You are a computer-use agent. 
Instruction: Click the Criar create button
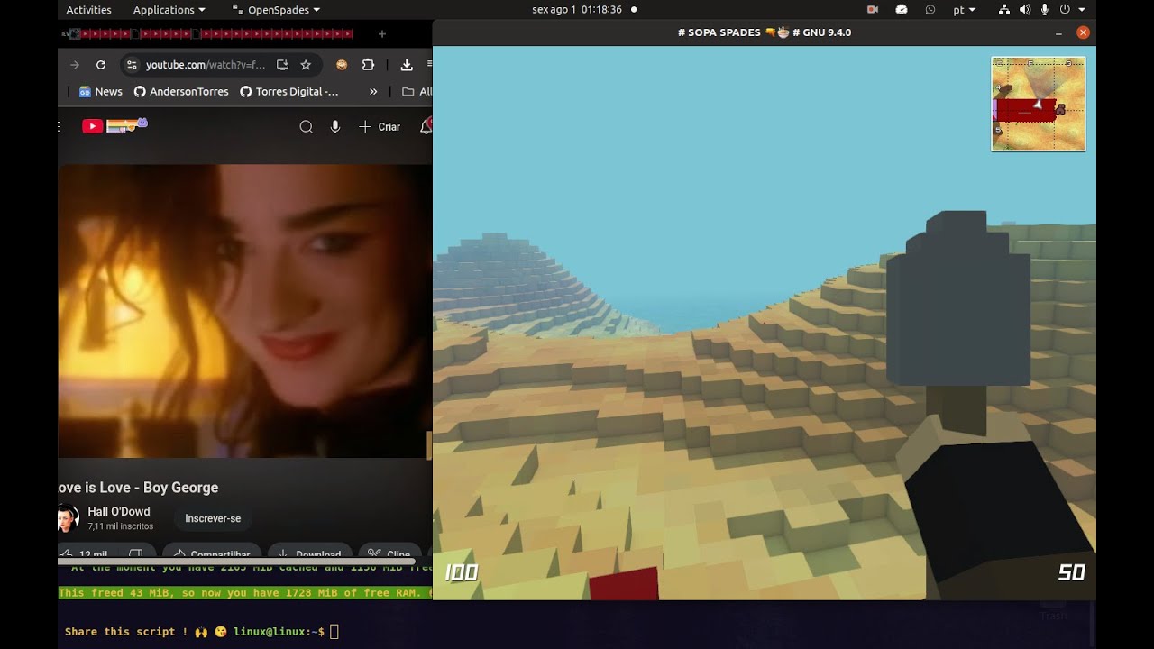[380, 127]
